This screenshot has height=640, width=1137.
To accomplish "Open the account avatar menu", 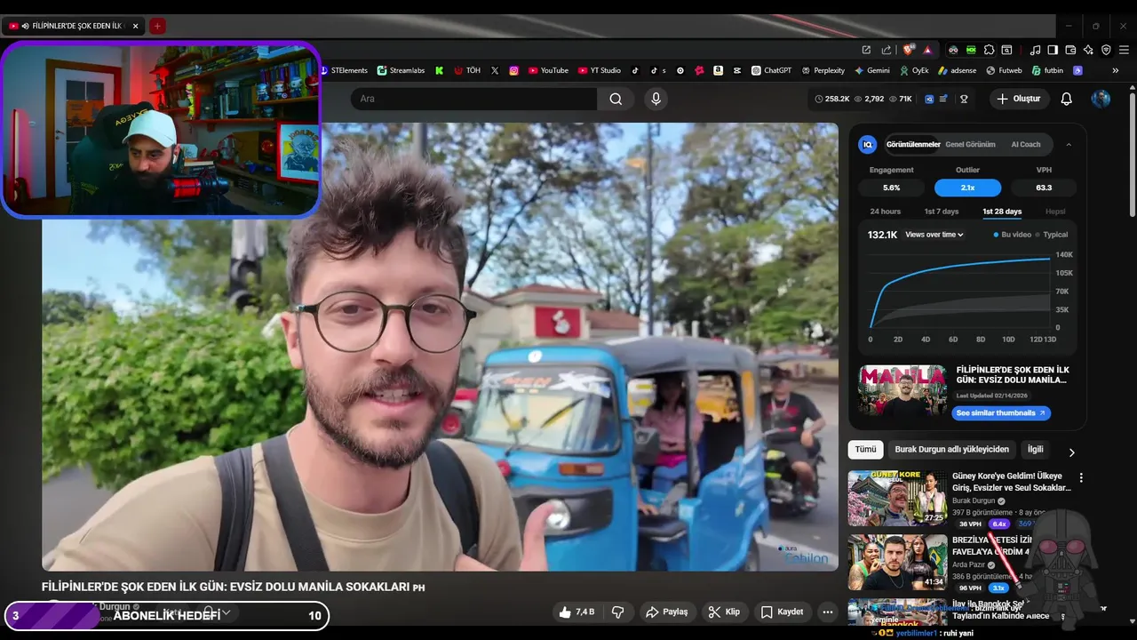I will (x=1101, y=99).
